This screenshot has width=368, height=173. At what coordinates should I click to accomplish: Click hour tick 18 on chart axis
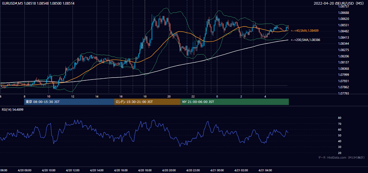point(145,97)
